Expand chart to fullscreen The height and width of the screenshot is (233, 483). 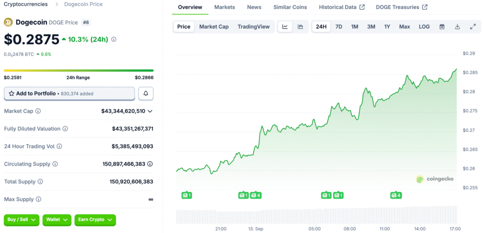[x=473, y=27]
